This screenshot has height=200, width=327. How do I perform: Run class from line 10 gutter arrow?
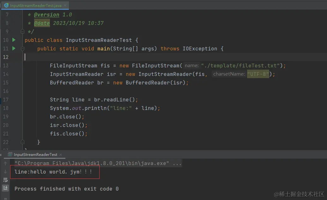(14, 40)
